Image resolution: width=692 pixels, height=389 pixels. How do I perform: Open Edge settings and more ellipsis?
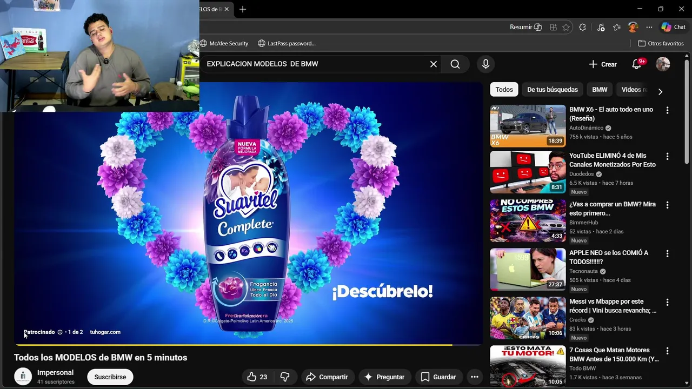(649, 27)
